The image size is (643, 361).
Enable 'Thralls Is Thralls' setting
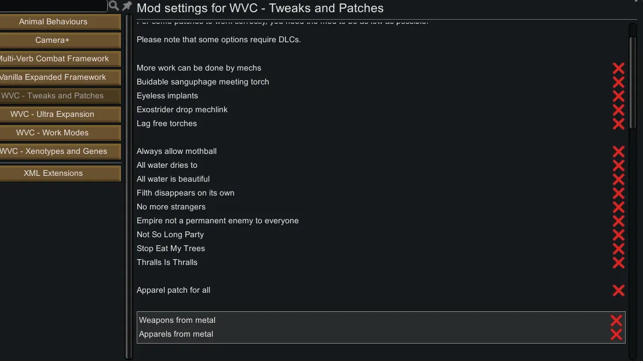click(618, 263)
